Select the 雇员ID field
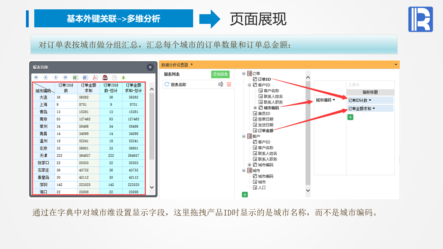The width and height of the screenshot is (443, 249). point(264,113)
